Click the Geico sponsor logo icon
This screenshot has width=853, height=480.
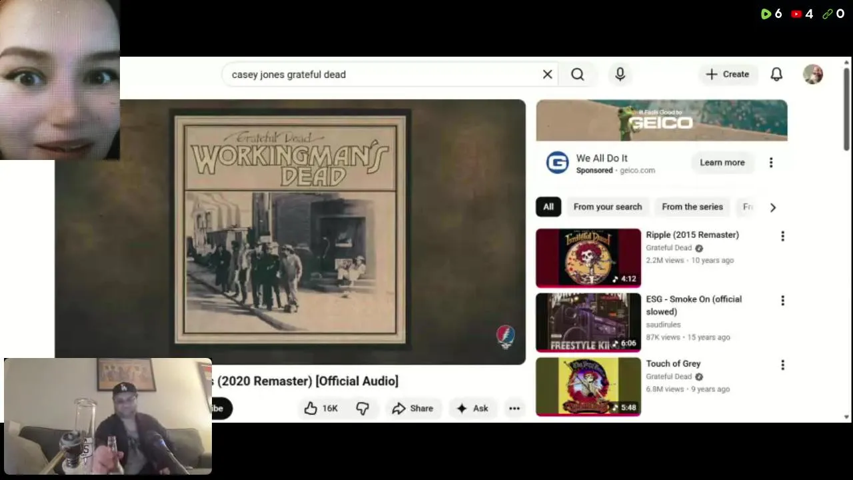click(x=557, y=163)
